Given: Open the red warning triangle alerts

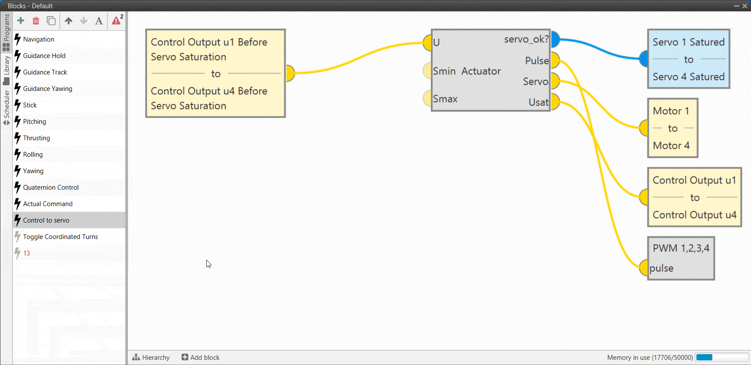Looking at the screenshot, I should tap(116, 21).
